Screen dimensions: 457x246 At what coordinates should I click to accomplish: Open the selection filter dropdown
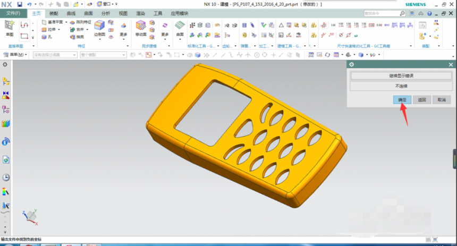(x=55, y=55)
